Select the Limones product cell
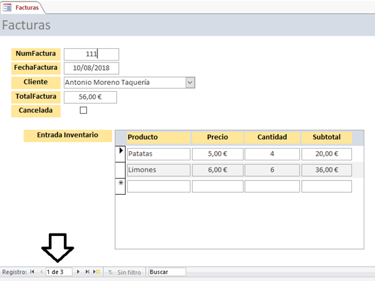The width and height of the screenshot is (375, 281). click(158, 170)
